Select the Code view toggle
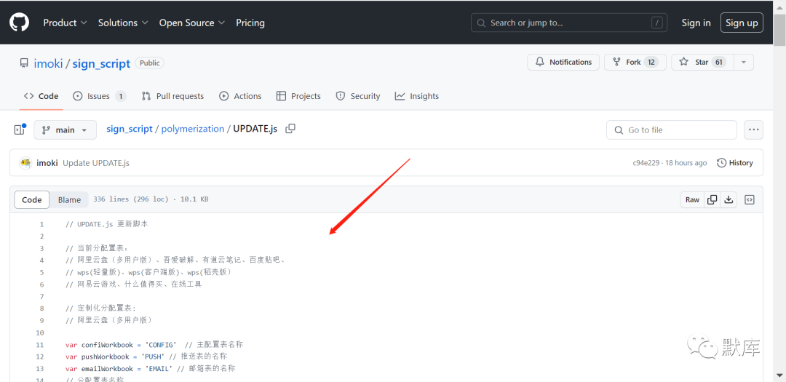Viewport: 786px width, 382px height. coord(31,199)
